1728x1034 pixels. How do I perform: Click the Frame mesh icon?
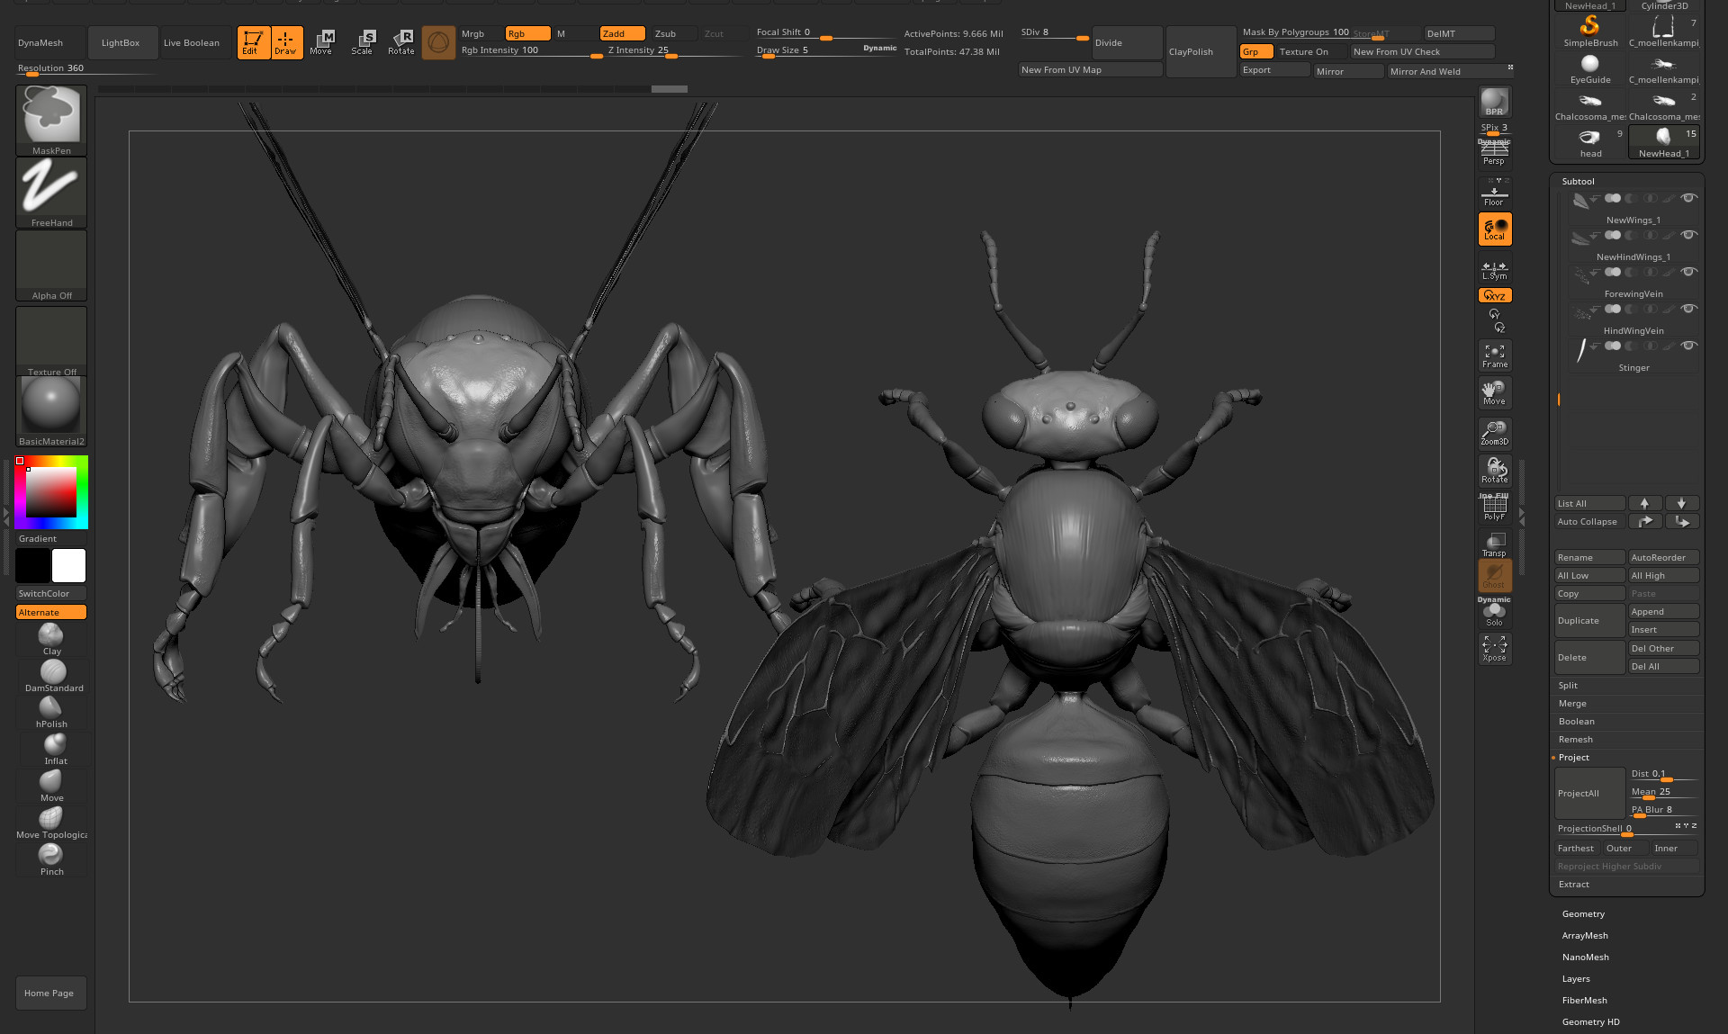click(1494, 355)
